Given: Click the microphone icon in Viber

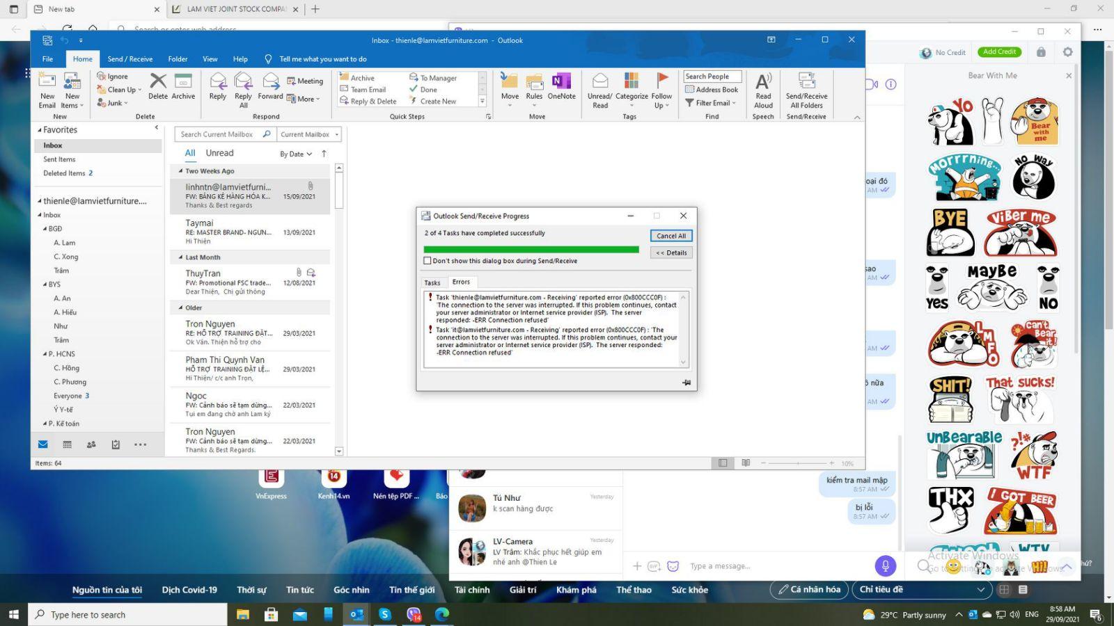Looking at the screenshot, I should (x=885, y=565).
